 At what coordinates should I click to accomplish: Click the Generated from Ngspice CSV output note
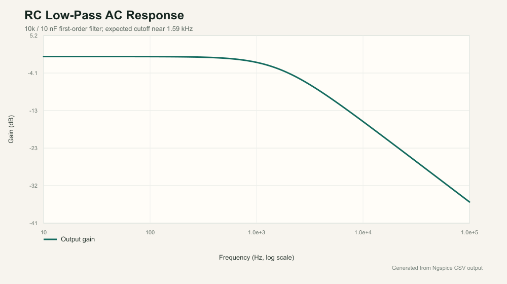click(x=437, y=268)
